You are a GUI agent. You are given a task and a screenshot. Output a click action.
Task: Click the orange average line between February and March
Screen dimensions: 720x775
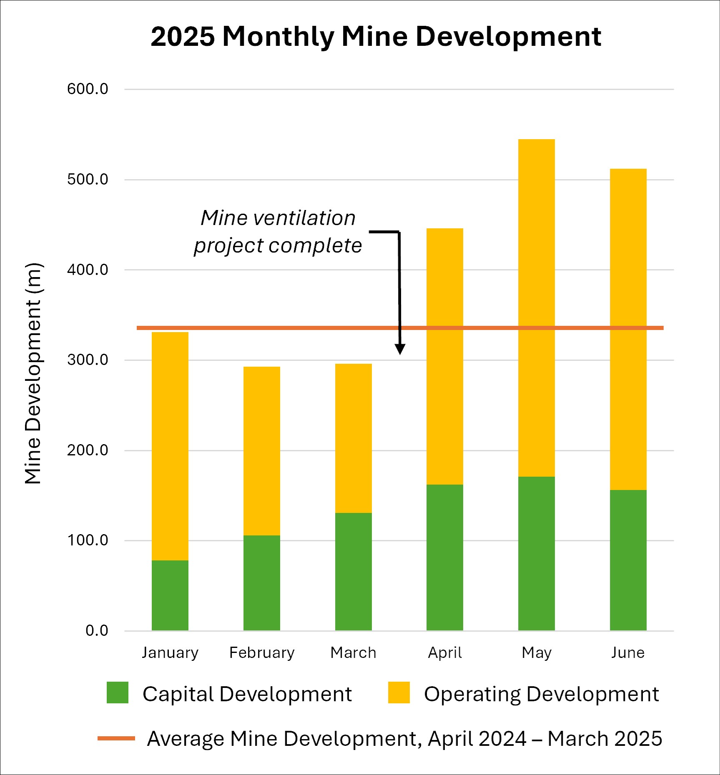[x=308, y=328]
